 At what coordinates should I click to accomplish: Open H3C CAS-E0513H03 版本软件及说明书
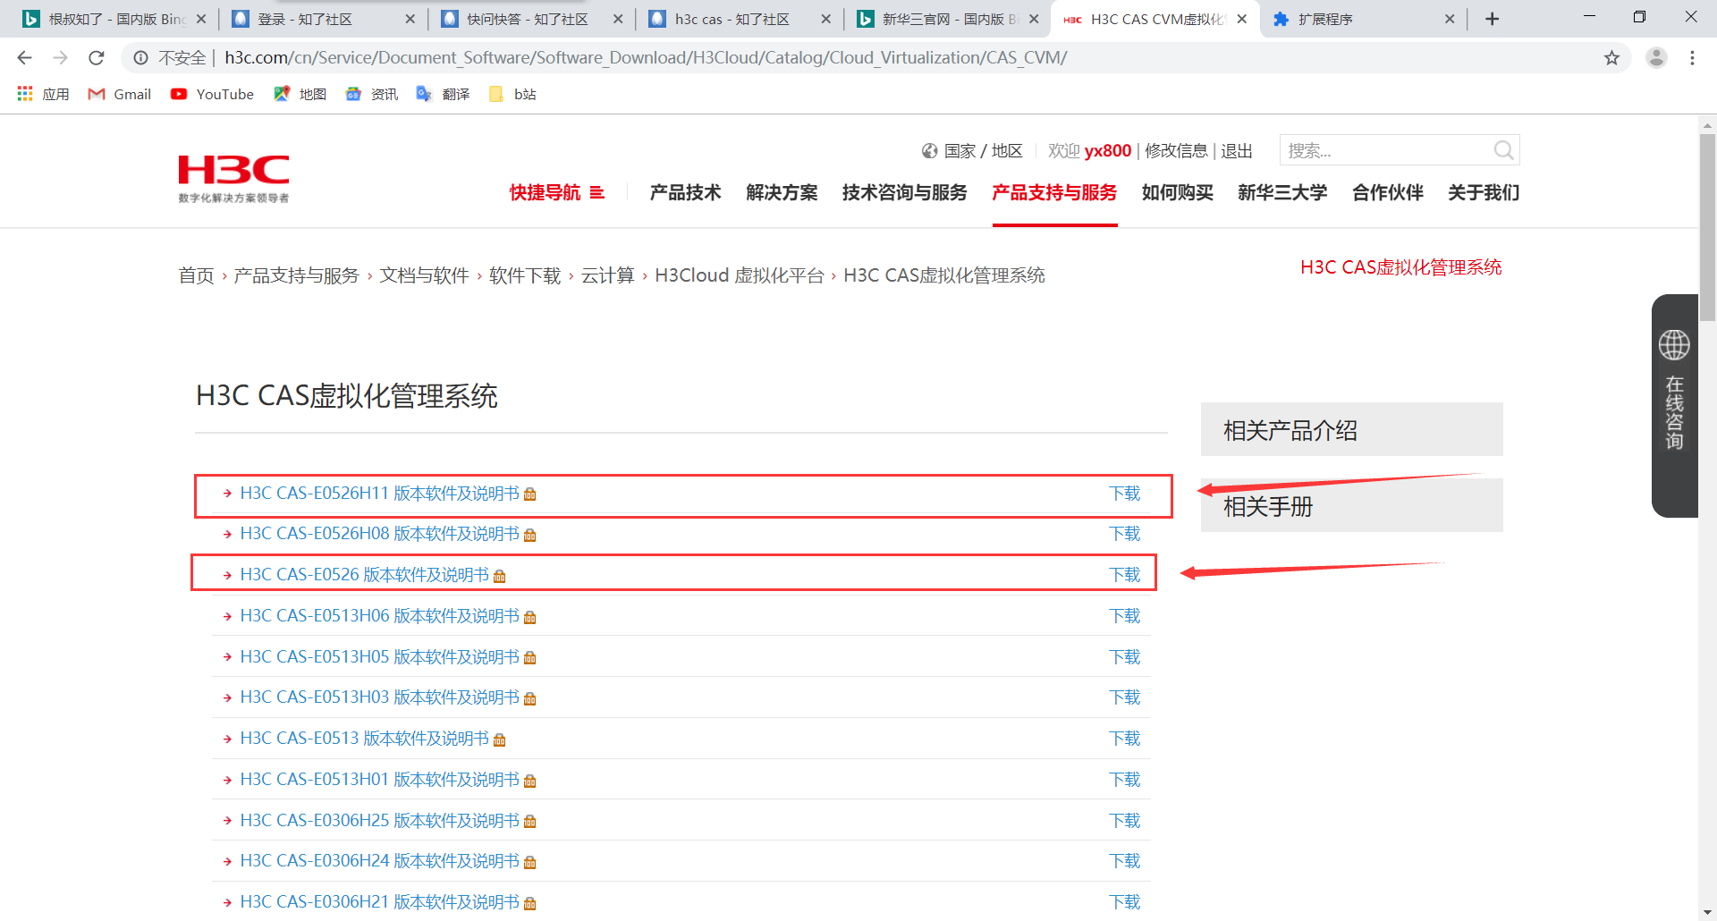379,697
